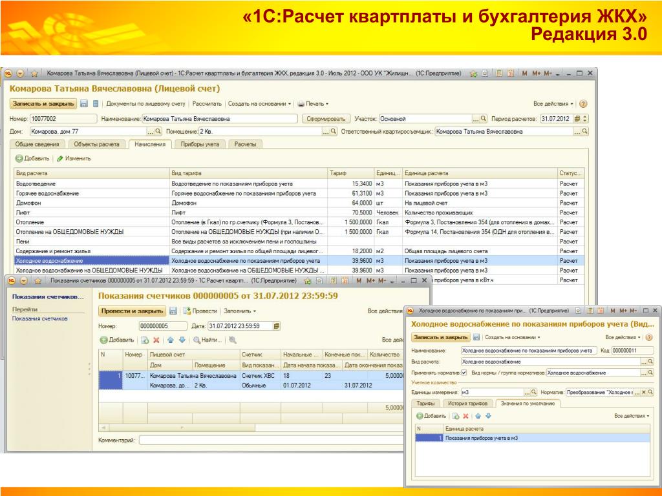The width and height of the screenshot is (662, 496).
Task: Open Создать на основании in Холодное водоснабжение window
Action: (512, 337)
